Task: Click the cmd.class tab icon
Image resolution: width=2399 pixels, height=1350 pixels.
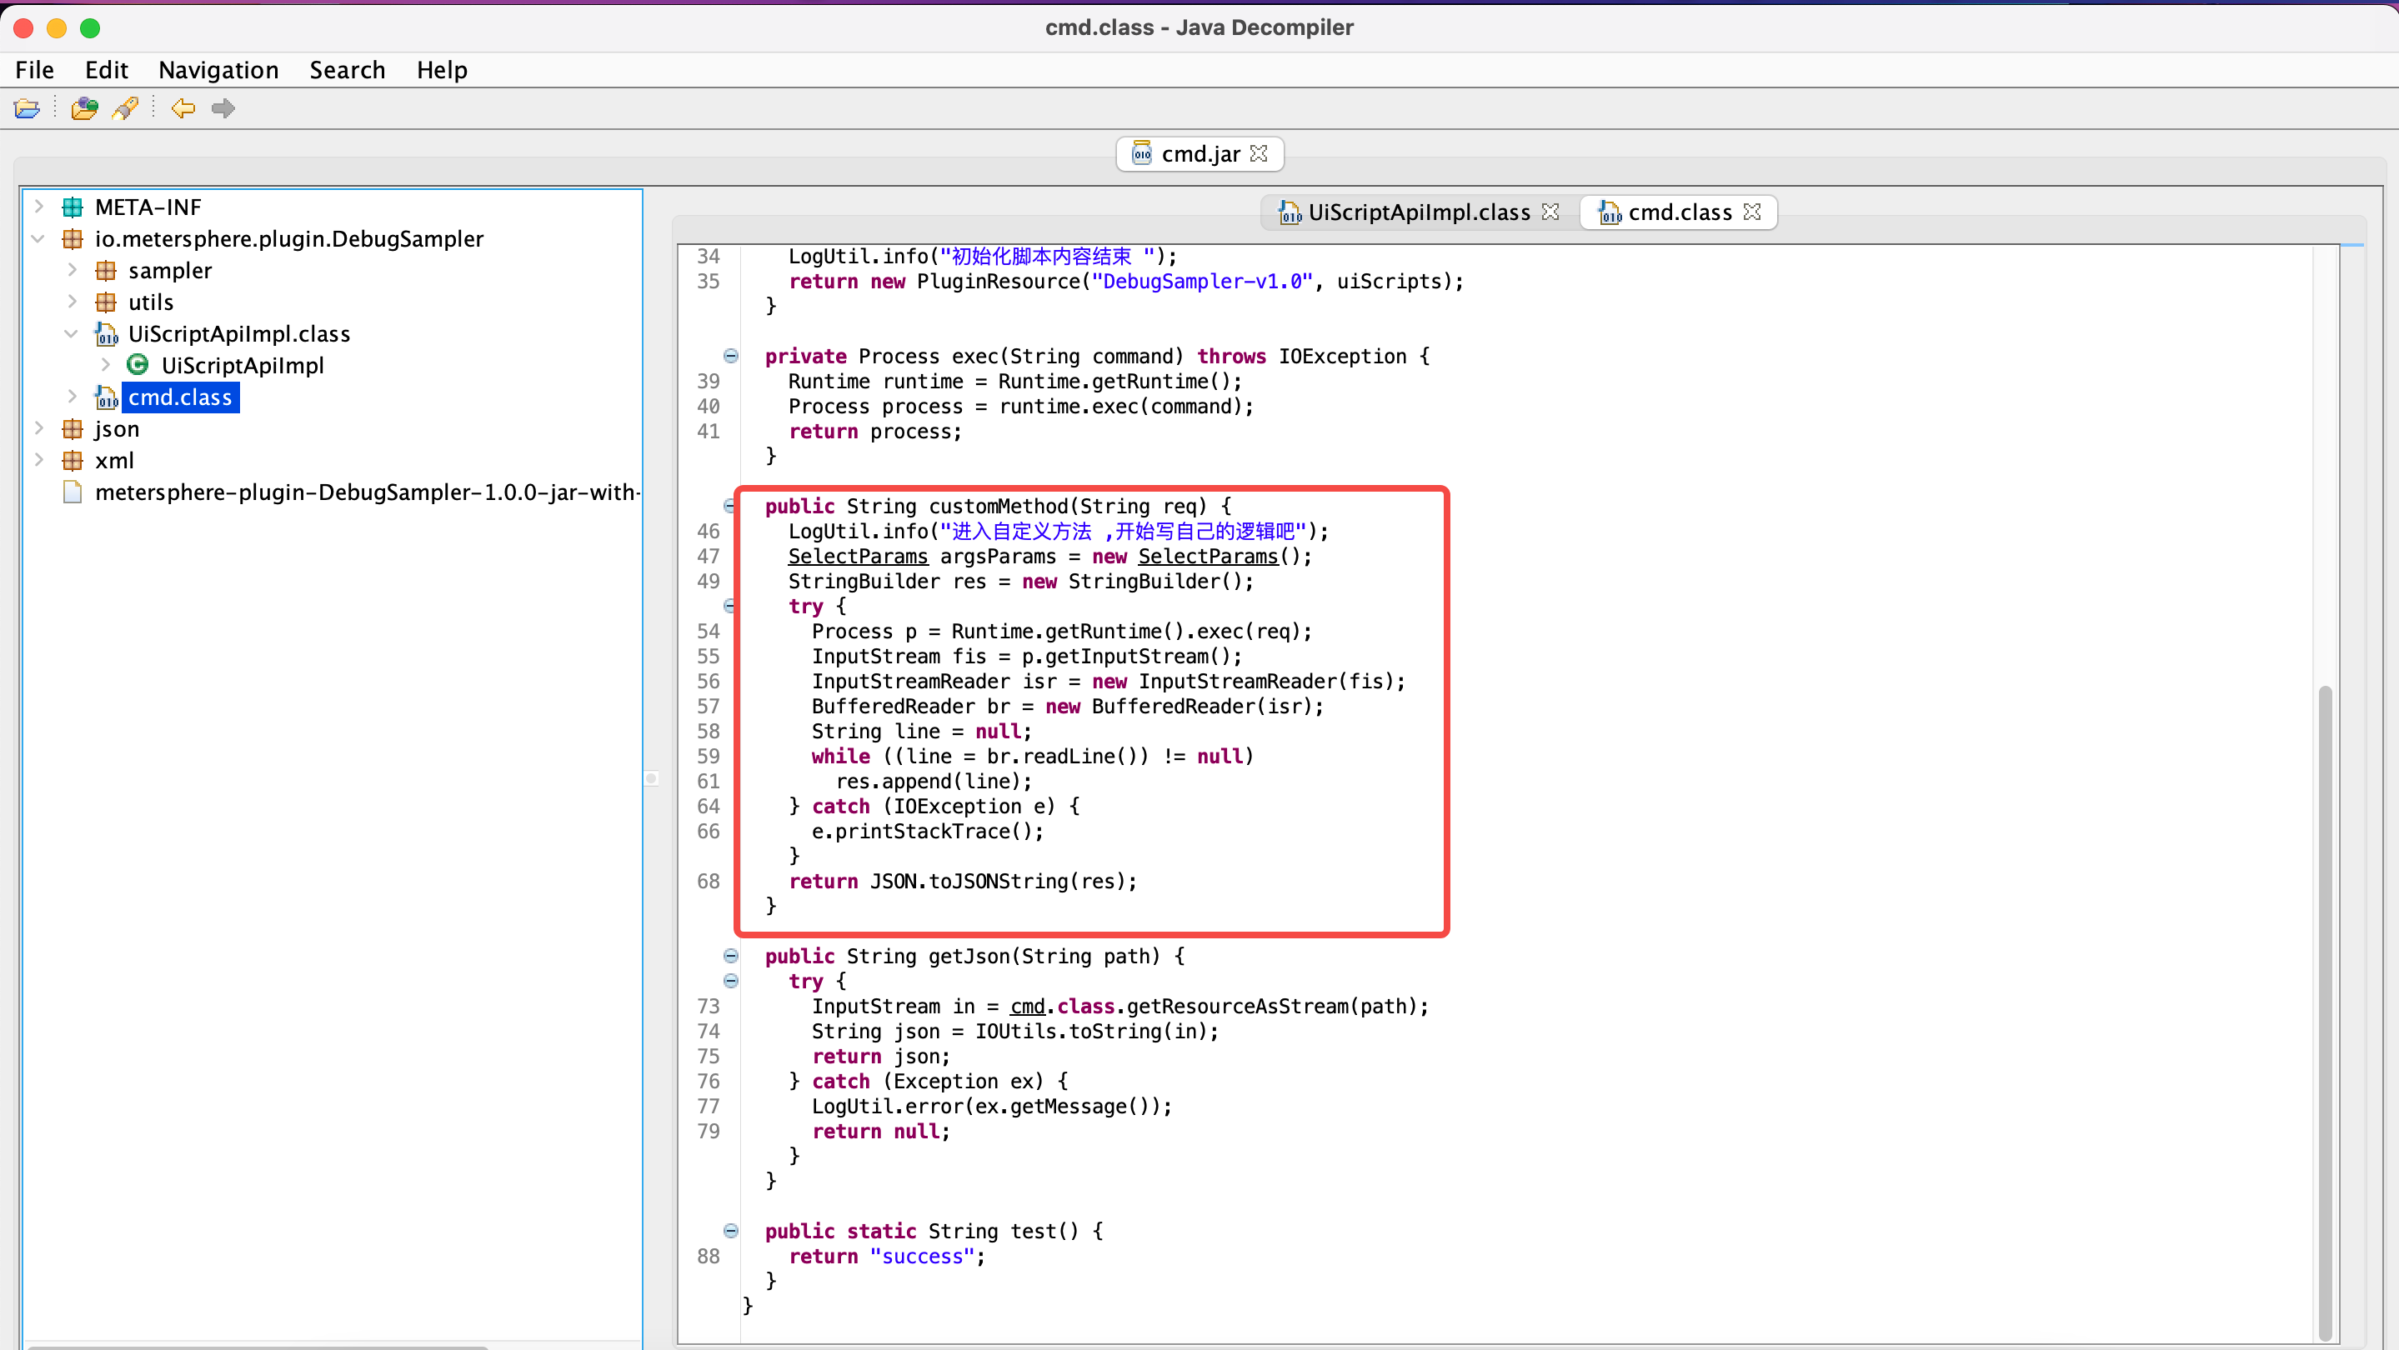Action: click(x=1610, y=213)
